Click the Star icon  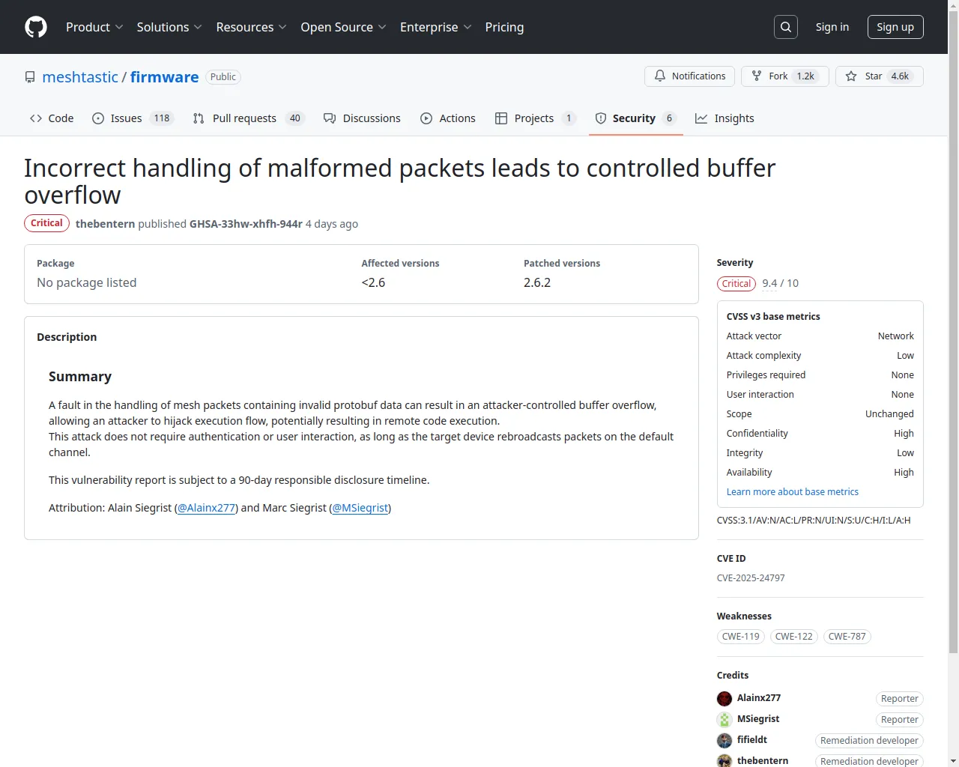[851, 76]
